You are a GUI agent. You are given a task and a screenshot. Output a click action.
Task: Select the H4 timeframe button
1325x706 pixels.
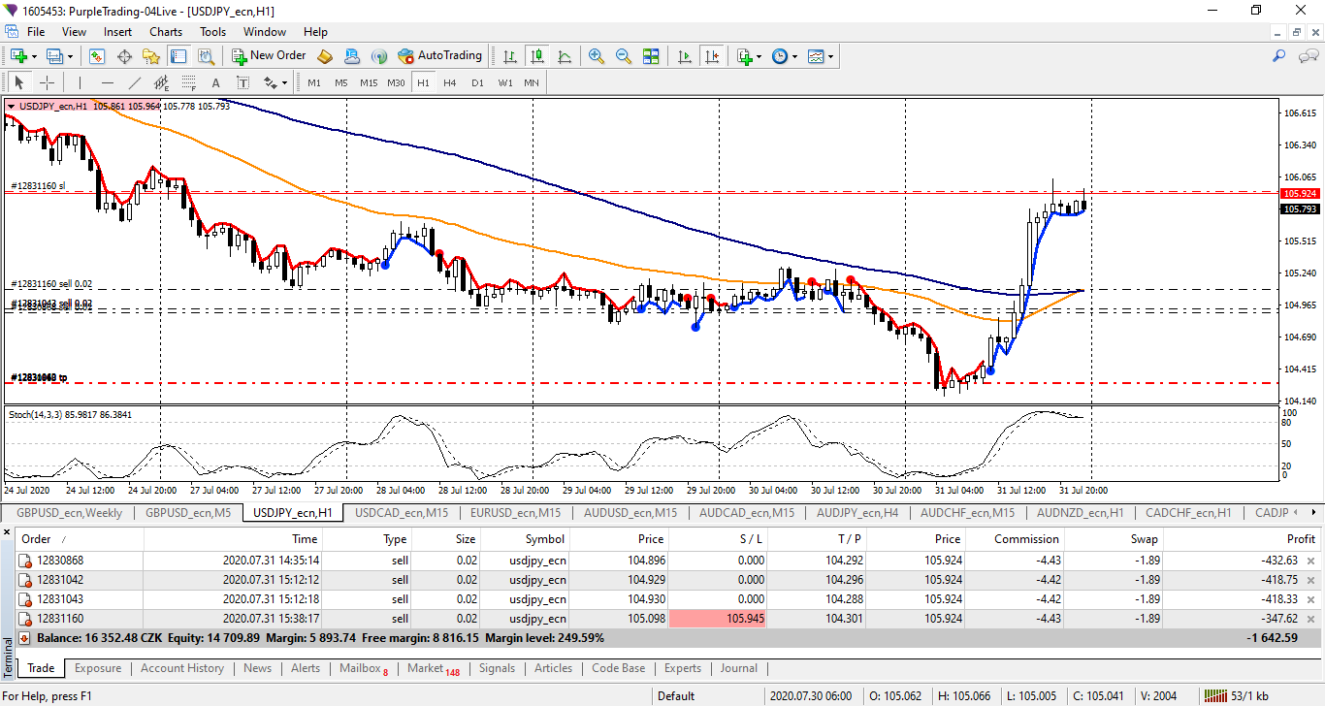coord(450,82)
